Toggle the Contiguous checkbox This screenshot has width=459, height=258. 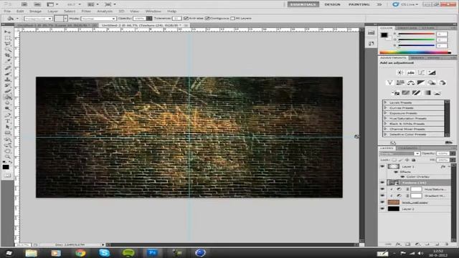[x=207, y=19]
